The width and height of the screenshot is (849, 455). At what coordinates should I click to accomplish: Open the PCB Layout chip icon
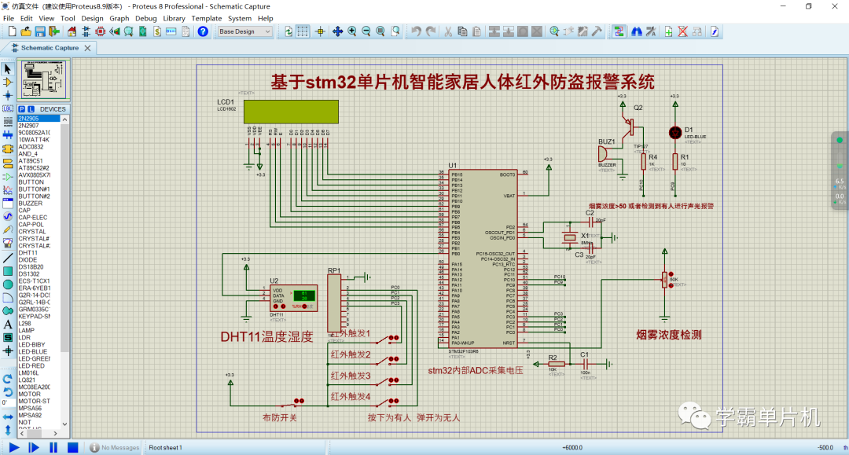click(100, 31)
